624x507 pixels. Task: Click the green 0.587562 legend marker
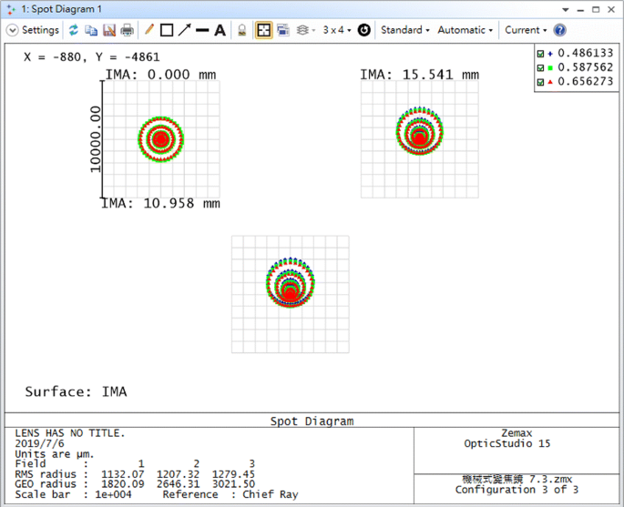[x=550, y=68]
